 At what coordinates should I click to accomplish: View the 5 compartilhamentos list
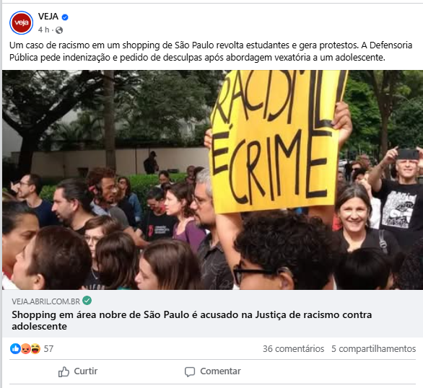click(x=374, y=348)
